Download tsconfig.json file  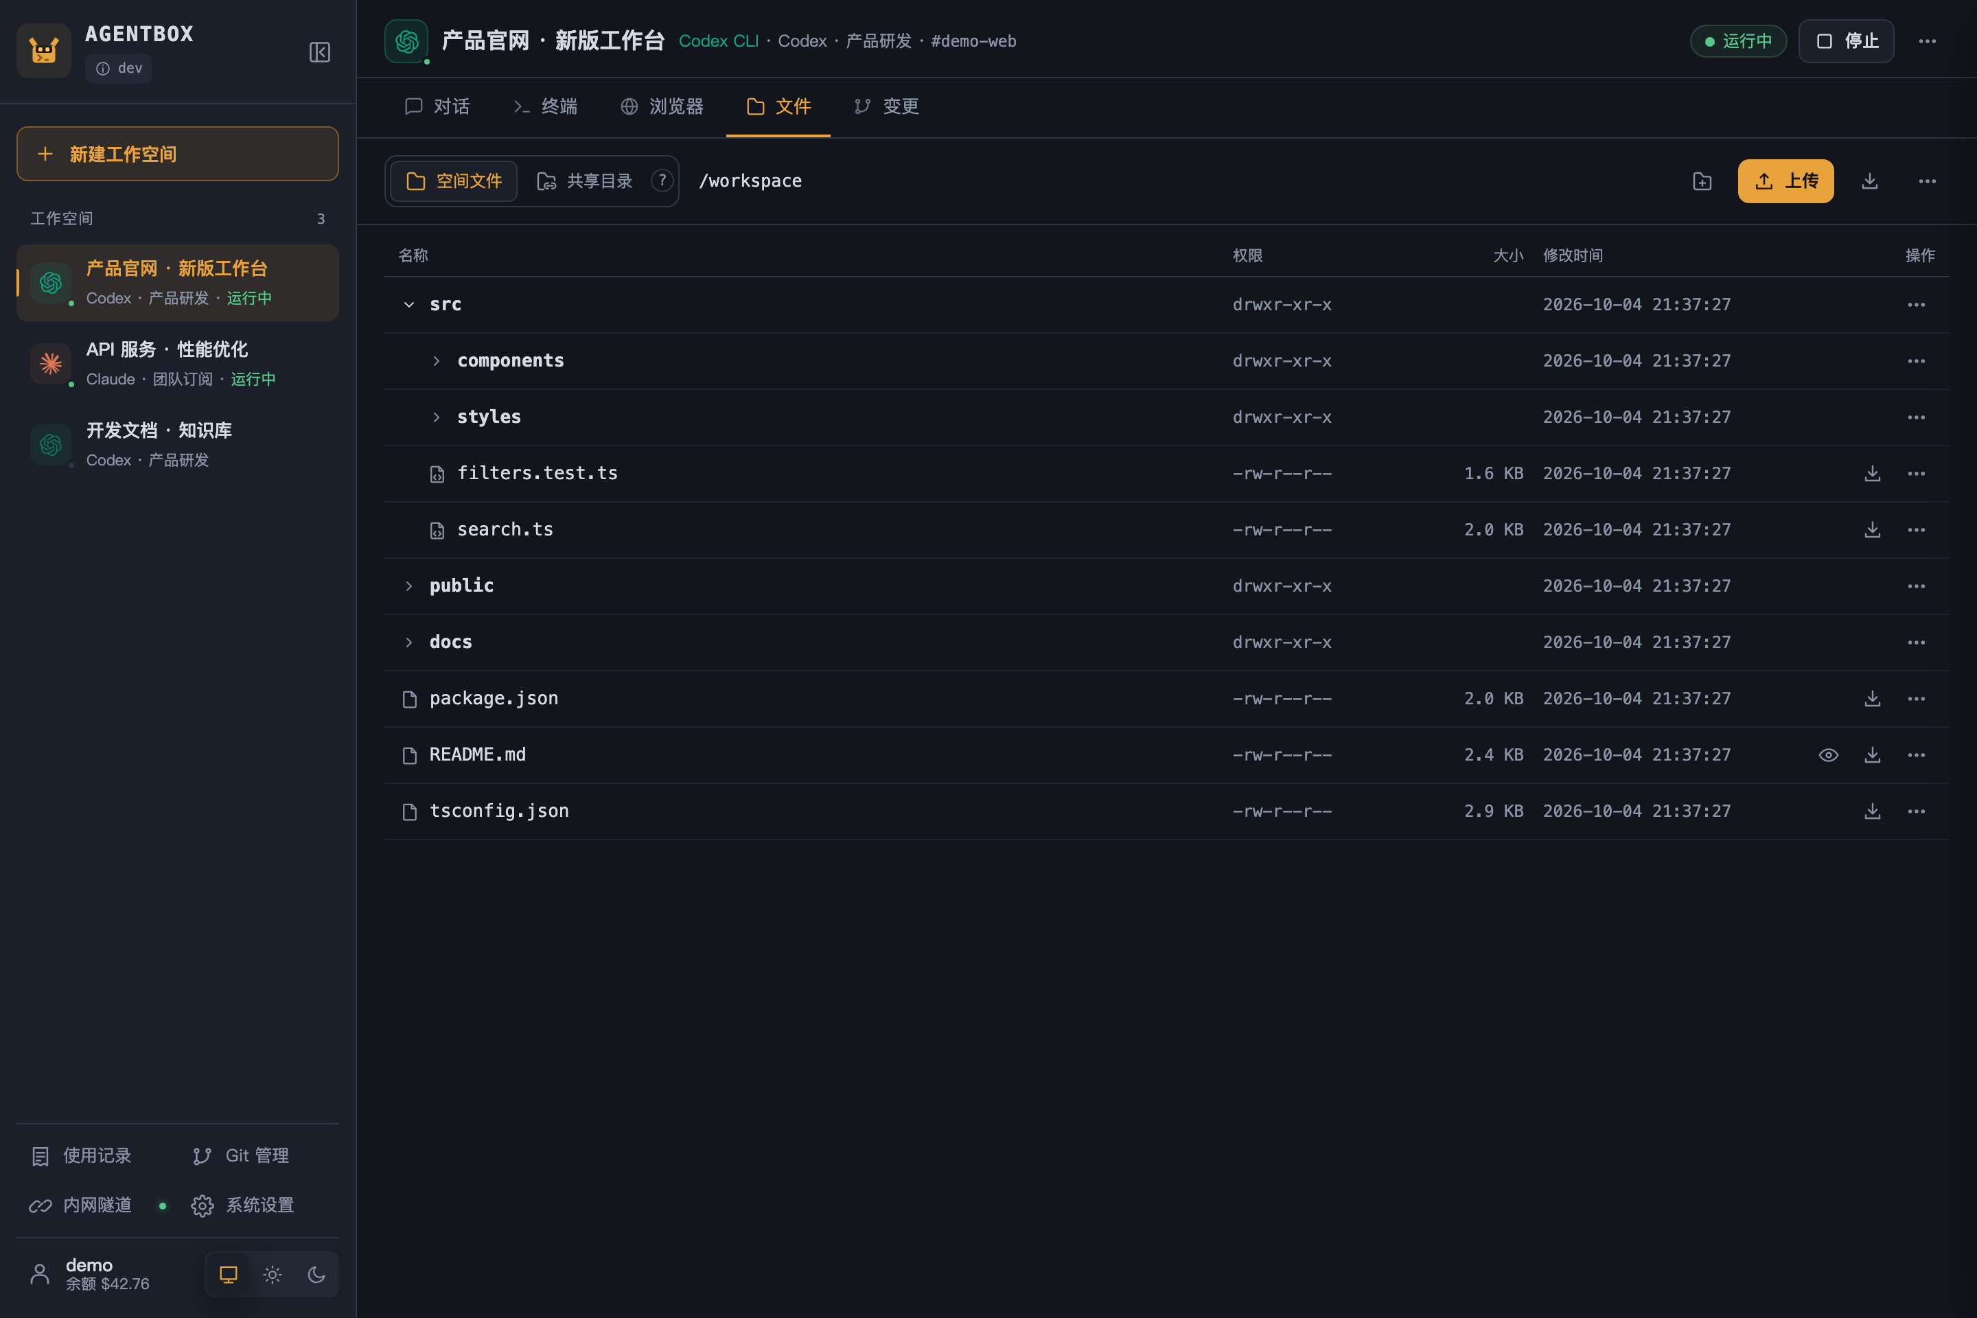1872,811
